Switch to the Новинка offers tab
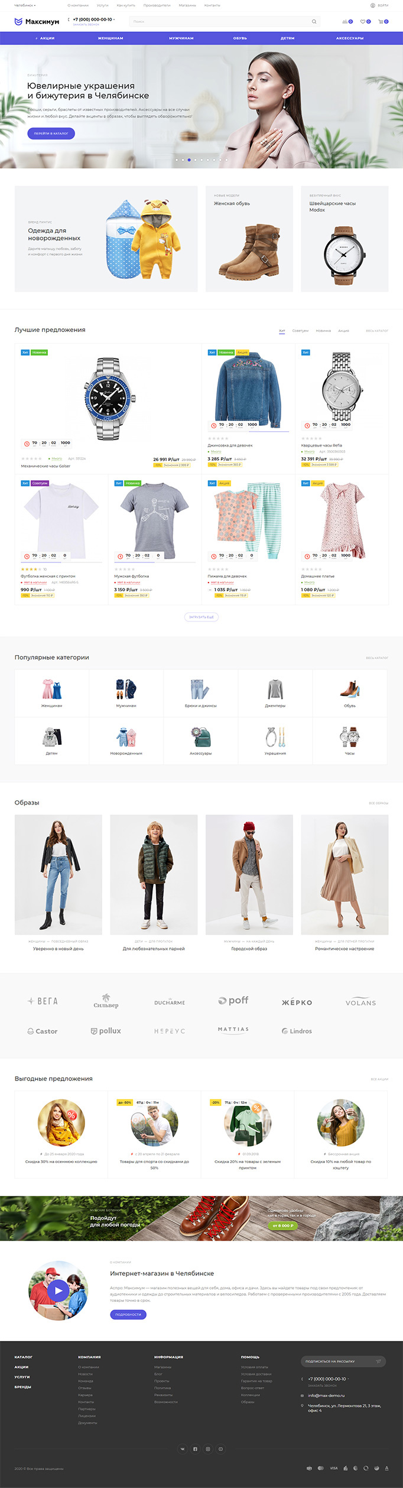The height and width of the screenshot is (1488, 403). tap(323, 331)
